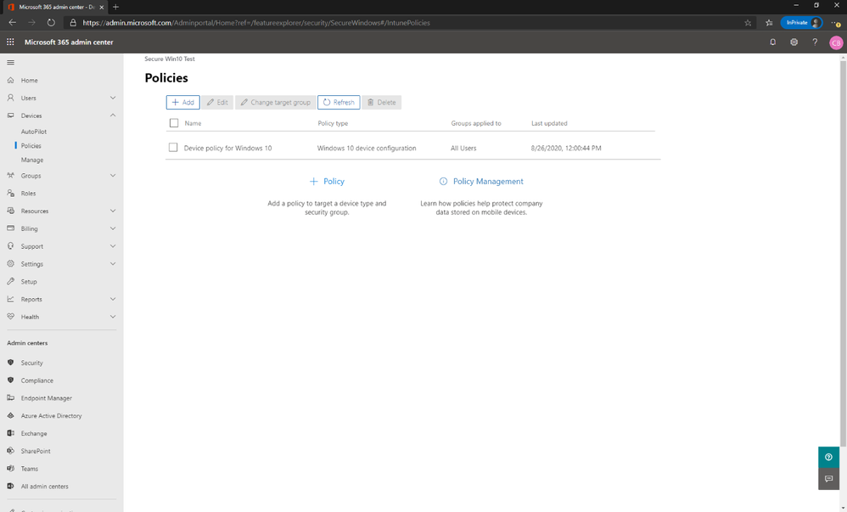Expand the Health menu chevron

pos(113,317)
